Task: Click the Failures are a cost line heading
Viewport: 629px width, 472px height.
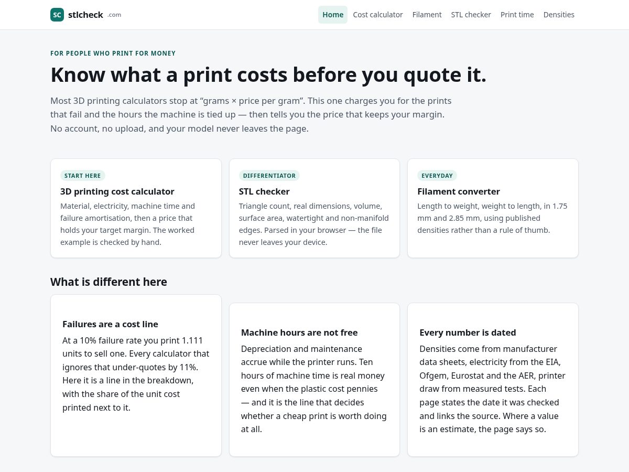Action: (x=110, y=324)
